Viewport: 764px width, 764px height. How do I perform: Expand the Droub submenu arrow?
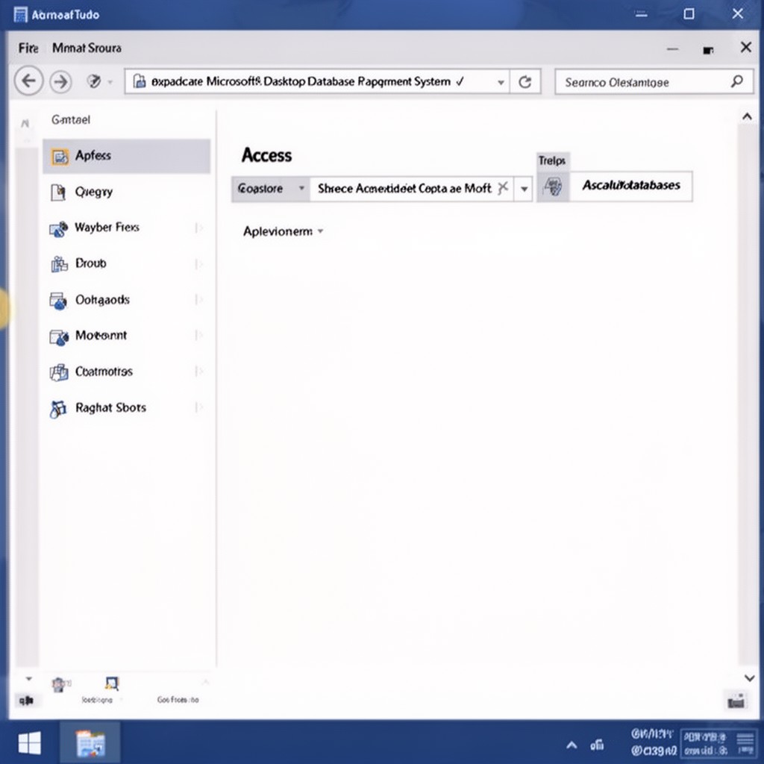point(198,263)
